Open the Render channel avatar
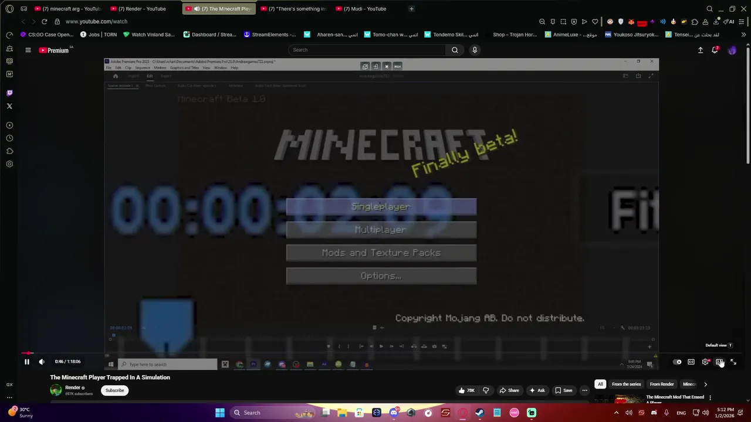 coord(56,390)
